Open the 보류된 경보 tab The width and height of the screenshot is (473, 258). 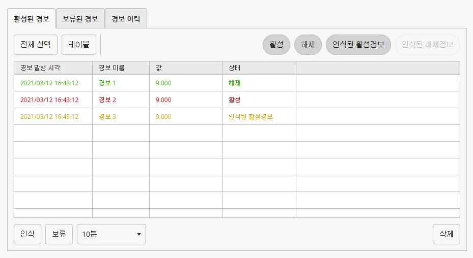[80, 19]
